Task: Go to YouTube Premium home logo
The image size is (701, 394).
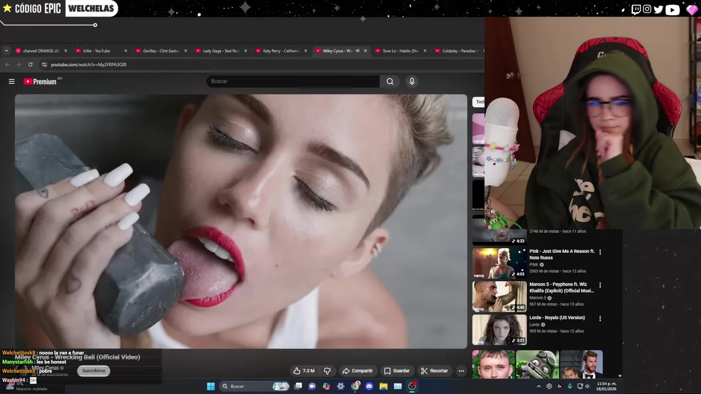Action: tap(40, 82)
